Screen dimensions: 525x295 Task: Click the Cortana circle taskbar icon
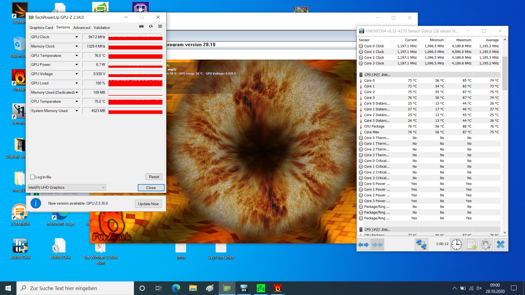point(142,288)
